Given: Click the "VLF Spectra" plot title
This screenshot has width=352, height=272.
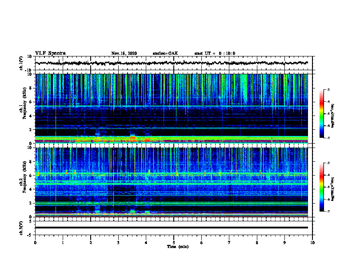Looking at the screenshot, I should (51, 53).
